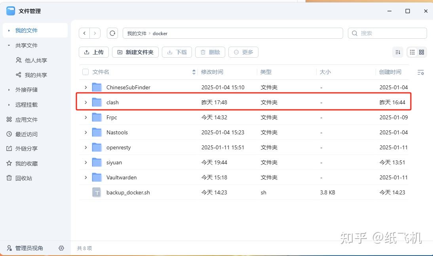The image size is (433, 256).
Task: Click the magnifier icon in the search box
Action: 354,33
